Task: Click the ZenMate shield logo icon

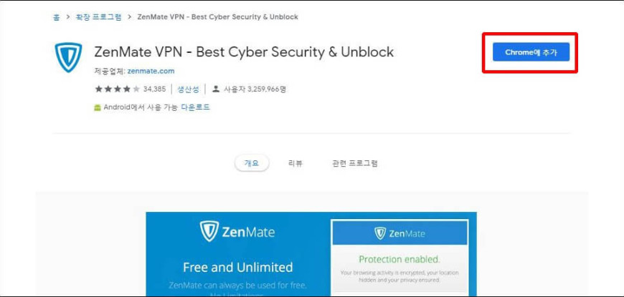Action: [68, 57]
